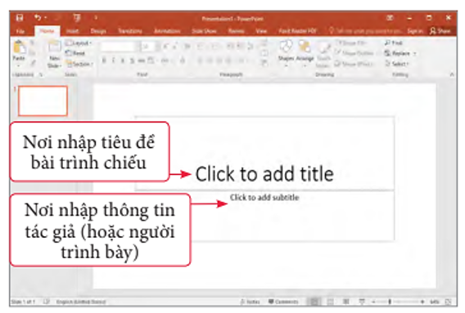The height and width of the screenshot is (313, 465).
Task: Click the spell check icon in status bar
Action: pyautogui.click(x=47, y=302)
